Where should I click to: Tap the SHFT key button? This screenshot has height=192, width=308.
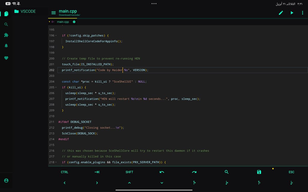[129, 172]
